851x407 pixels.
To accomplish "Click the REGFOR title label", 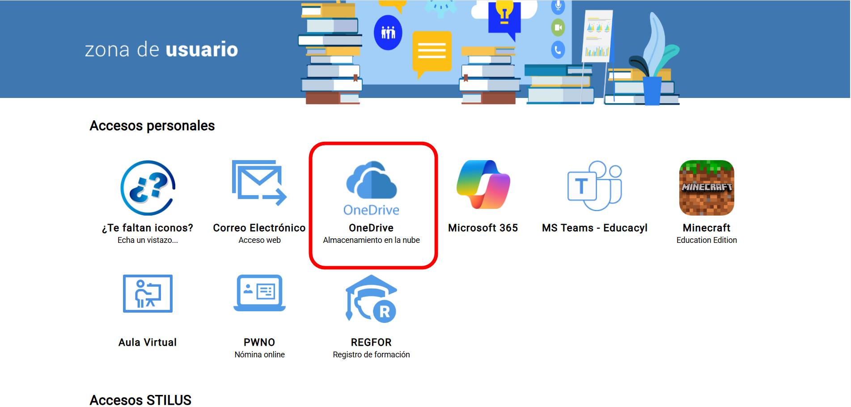I will [371, 343].
